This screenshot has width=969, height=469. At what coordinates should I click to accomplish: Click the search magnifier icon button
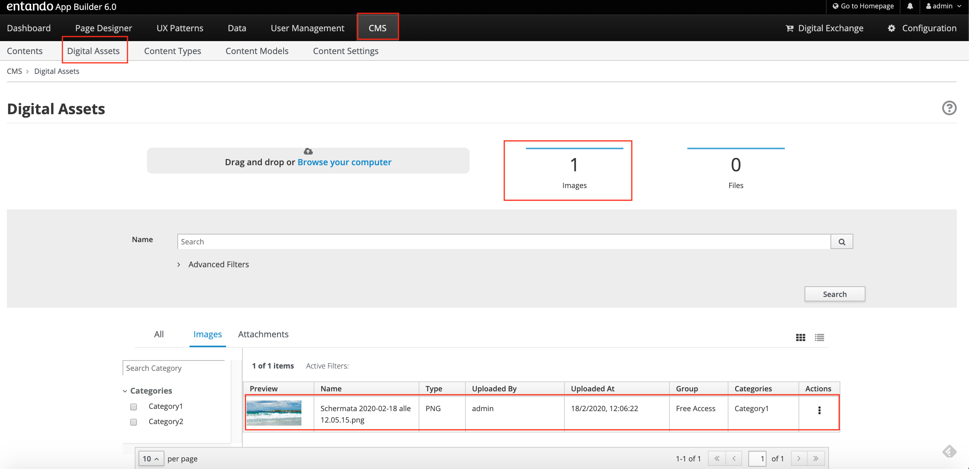click(841, 242)
